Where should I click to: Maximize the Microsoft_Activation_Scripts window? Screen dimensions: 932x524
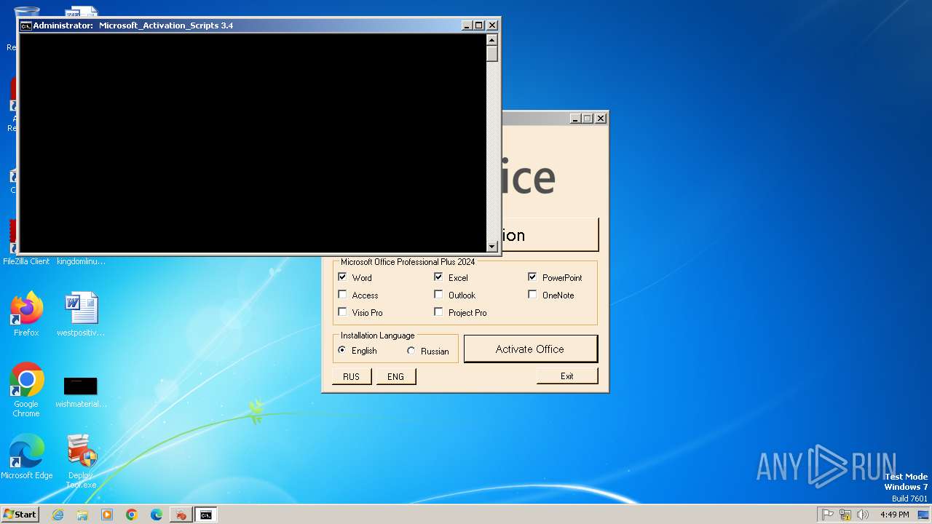(x=479, y=25)
